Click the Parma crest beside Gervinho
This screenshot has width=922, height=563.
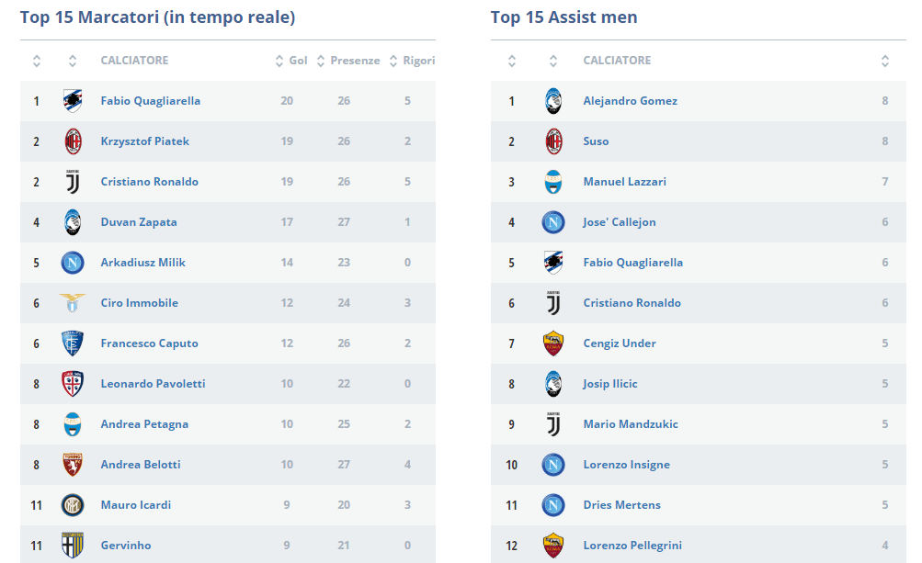coord(73,546)
